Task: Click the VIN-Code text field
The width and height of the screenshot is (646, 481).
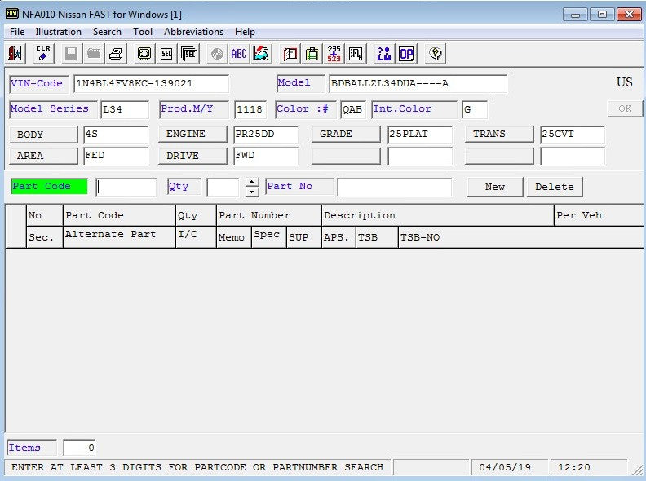Action: pyautogui.click(x=150, y=84)
